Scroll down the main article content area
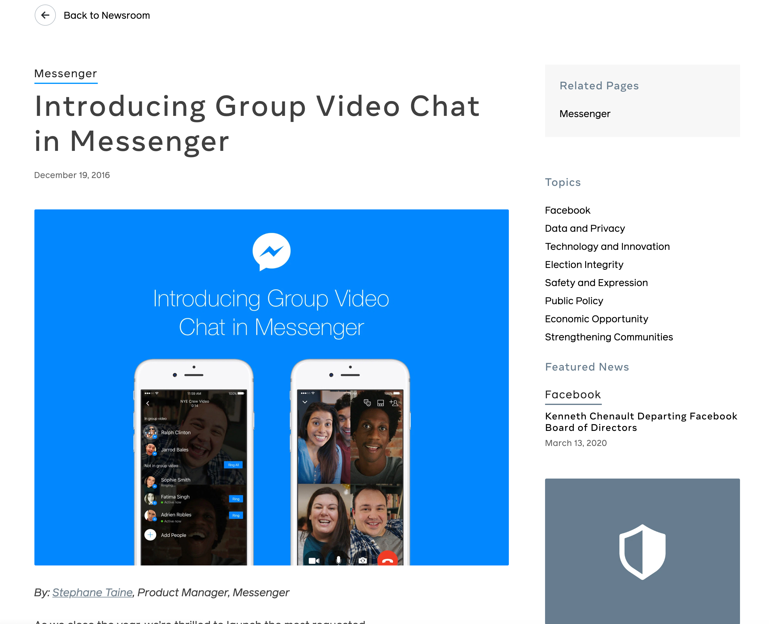 coord(271,382)
